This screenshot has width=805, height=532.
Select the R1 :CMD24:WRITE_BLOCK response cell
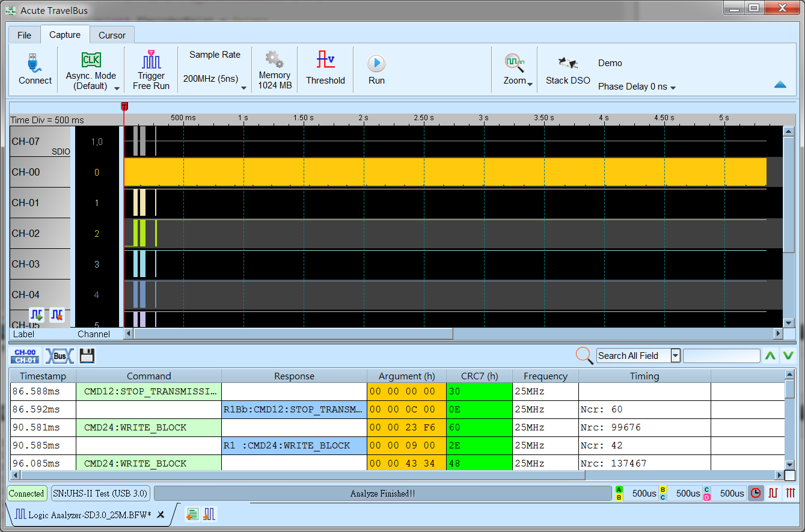coord(295,445)
